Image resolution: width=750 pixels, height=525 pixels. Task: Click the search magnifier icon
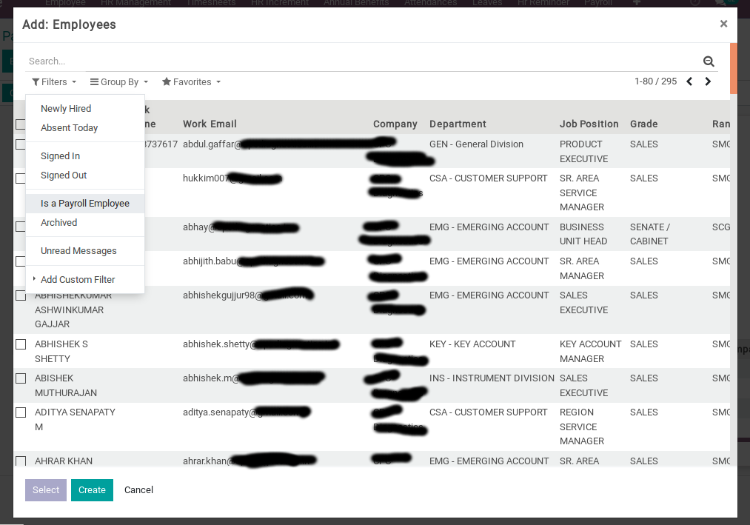(709, 61)
